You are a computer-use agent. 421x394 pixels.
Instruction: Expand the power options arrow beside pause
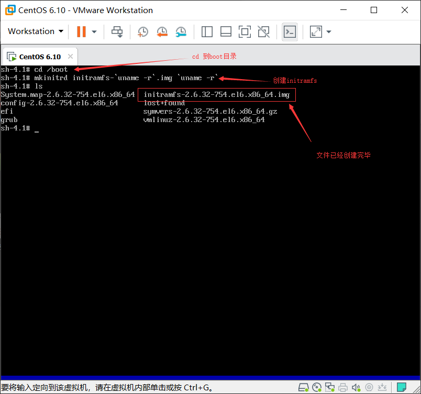coord(94,31)
